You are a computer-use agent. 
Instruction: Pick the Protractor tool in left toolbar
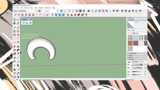click(x=14, y=61)
